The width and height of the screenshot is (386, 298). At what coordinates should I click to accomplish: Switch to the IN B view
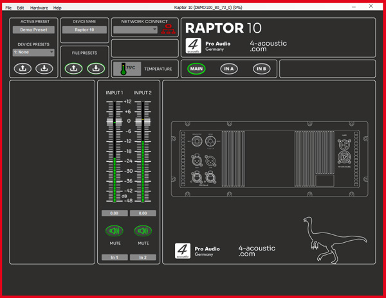pyautogui.click(x=261, y=69)
